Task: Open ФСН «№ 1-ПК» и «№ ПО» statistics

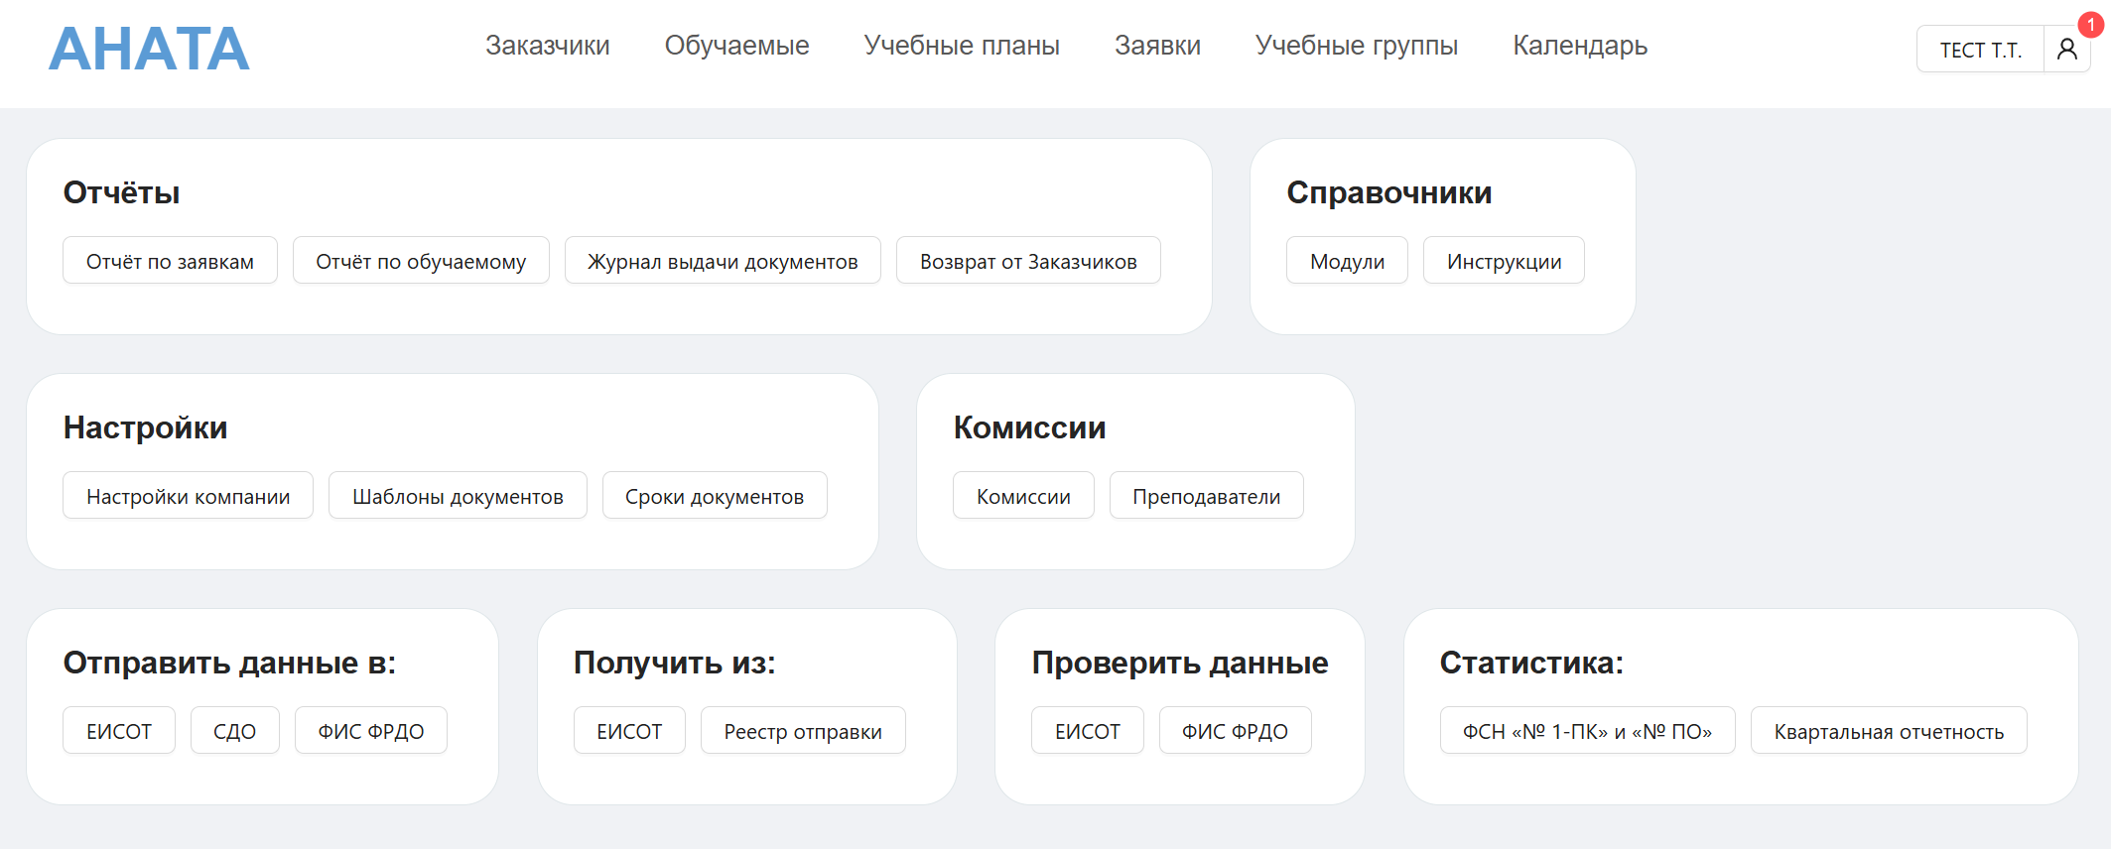Action: click(x=1587, y=731)
